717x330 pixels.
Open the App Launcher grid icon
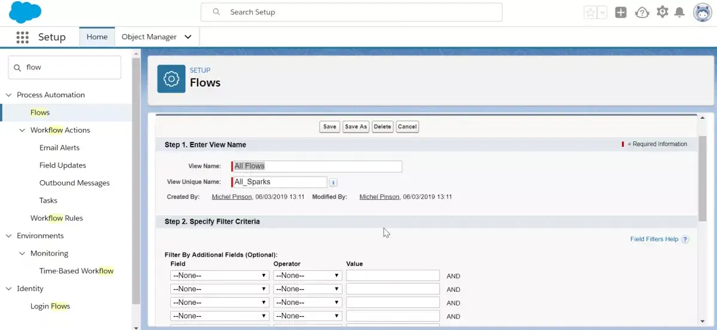pos(23,37)
